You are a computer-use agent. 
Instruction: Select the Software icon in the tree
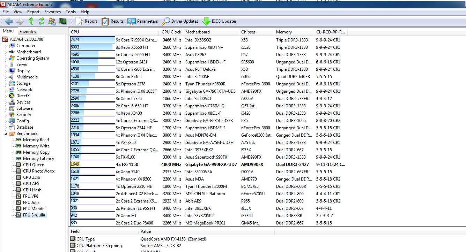tap(12, 108)
